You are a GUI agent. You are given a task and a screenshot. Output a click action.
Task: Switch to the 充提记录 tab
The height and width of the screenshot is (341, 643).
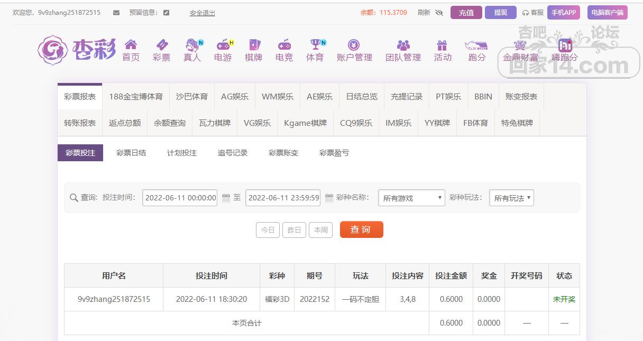(x=406, y=97)
